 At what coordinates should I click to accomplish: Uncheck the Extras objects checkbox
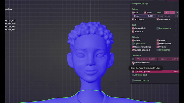point(133,41)
